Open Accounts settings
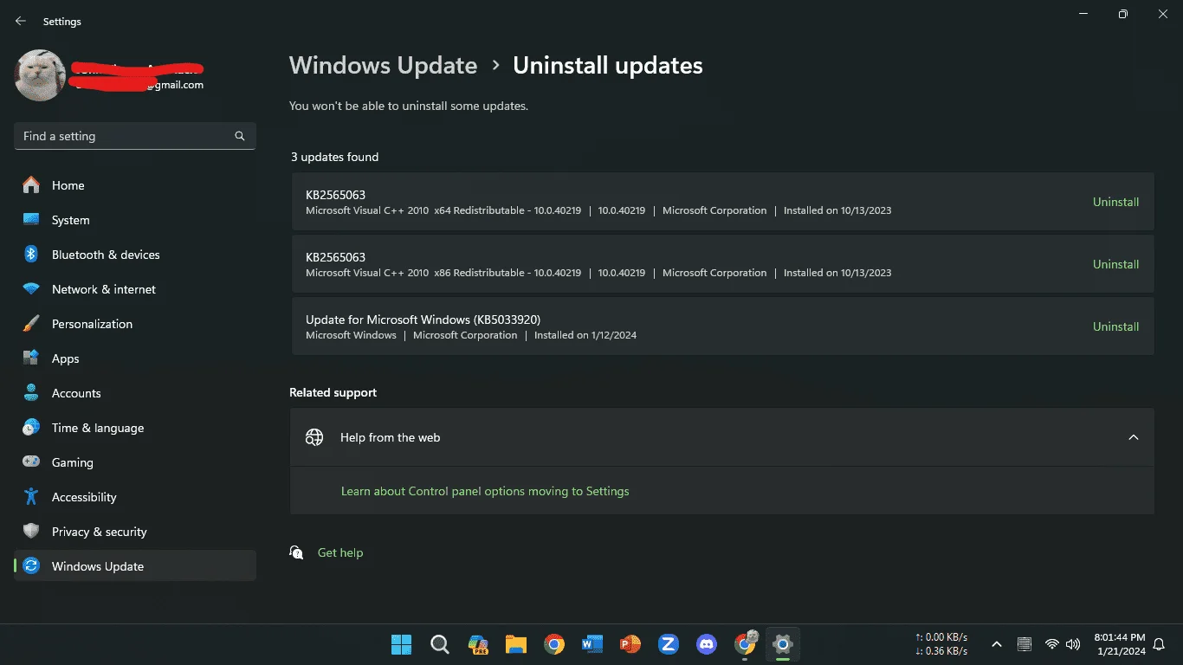1183x665 pixels. point(135,393)
